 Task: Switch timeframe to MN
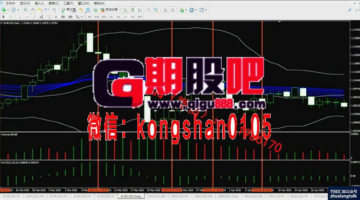(140, 17)
